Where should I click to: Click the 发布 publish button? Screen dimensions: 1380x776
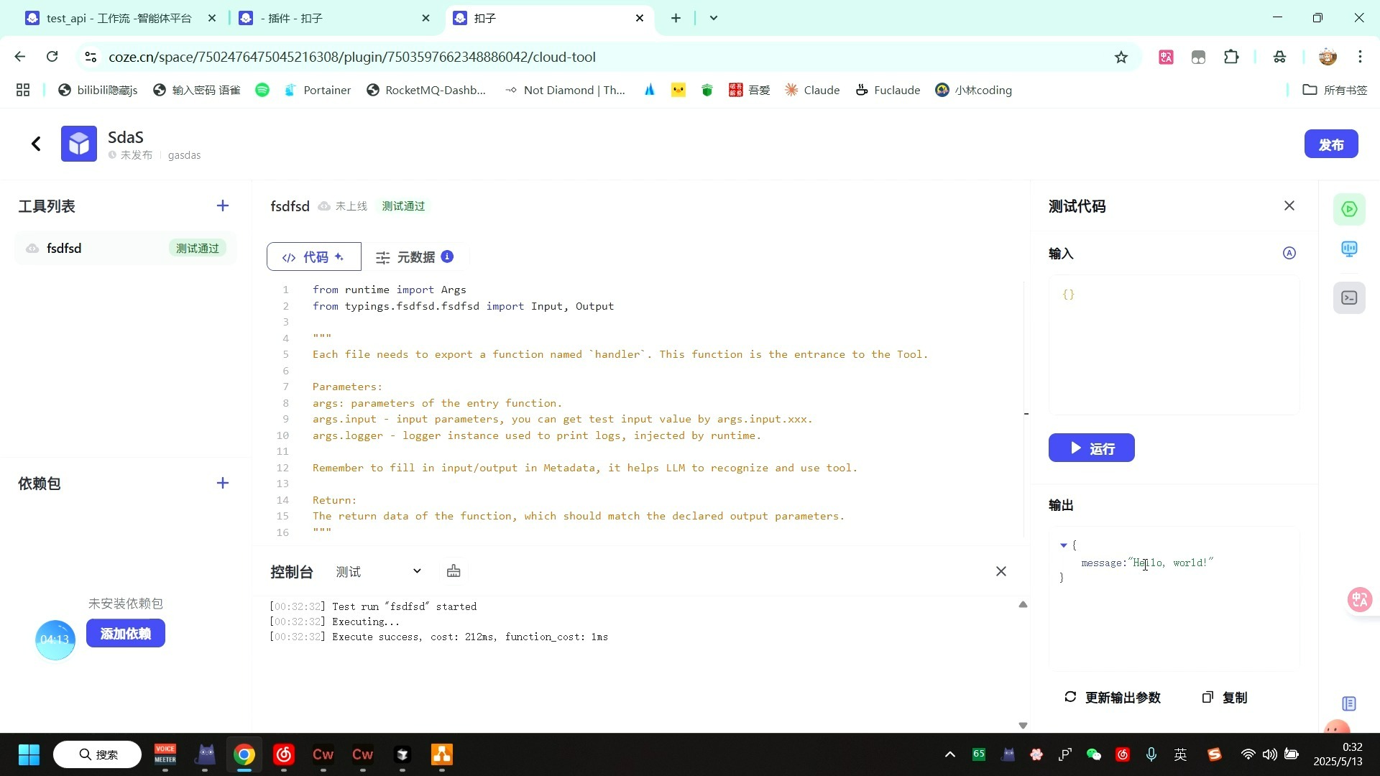pyautogui.click(x=1330, y=144)
